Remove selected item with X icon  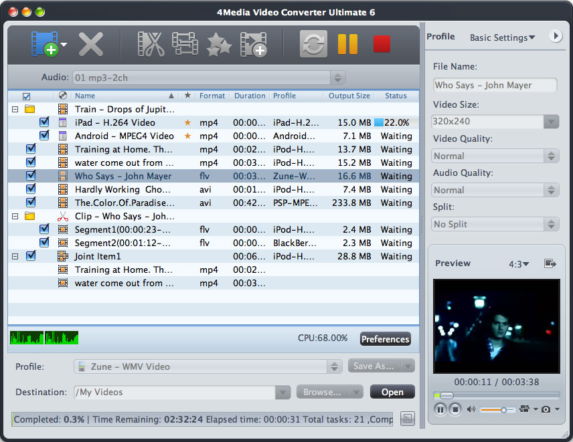[x=91, y=44]
